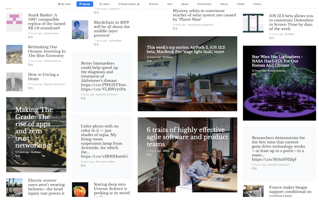The image size is (319, 201).
Task: Like the iOS 12.2 beta Downtime article
Action: point(271,38)
